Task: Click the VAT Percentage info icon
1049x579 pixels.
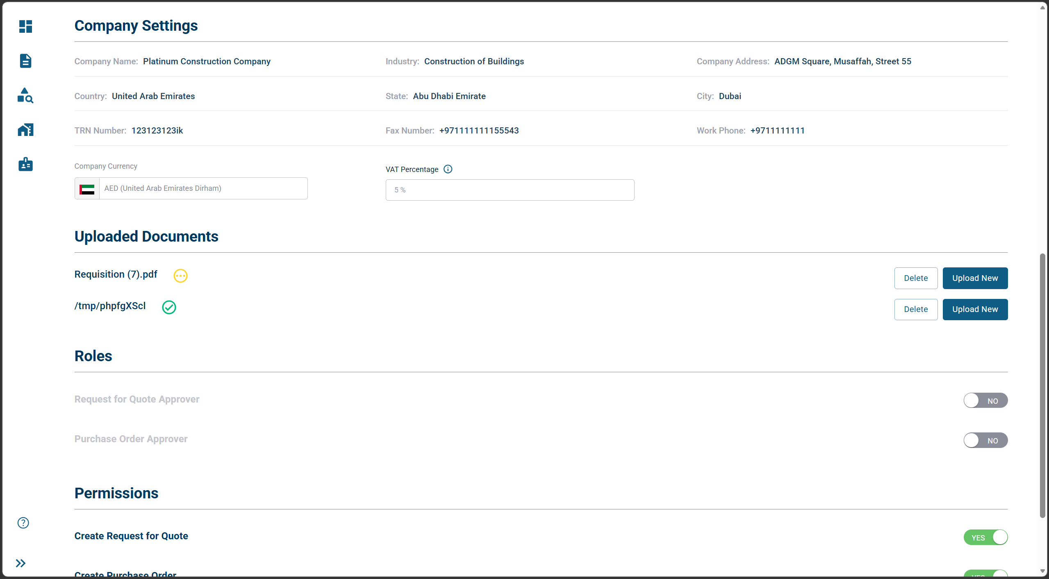Action: (x=448, y=169)
